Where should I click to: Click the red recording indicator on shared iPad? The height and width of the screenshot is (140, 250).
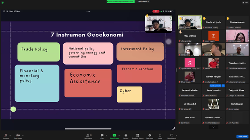pyautogui.click(x=156, y=11)
